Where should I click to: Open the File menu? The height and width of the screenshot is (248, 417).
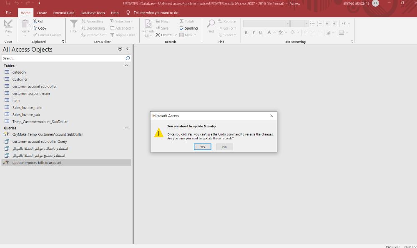[x=8, y=13]
